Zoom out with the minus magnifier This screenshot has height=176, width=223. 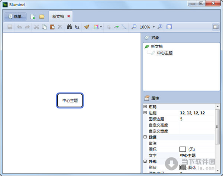tap(134, 27)
